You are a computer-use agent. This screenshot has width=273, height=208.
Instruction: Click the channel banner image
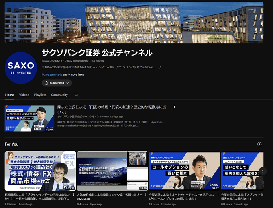(x=134, y=23)
